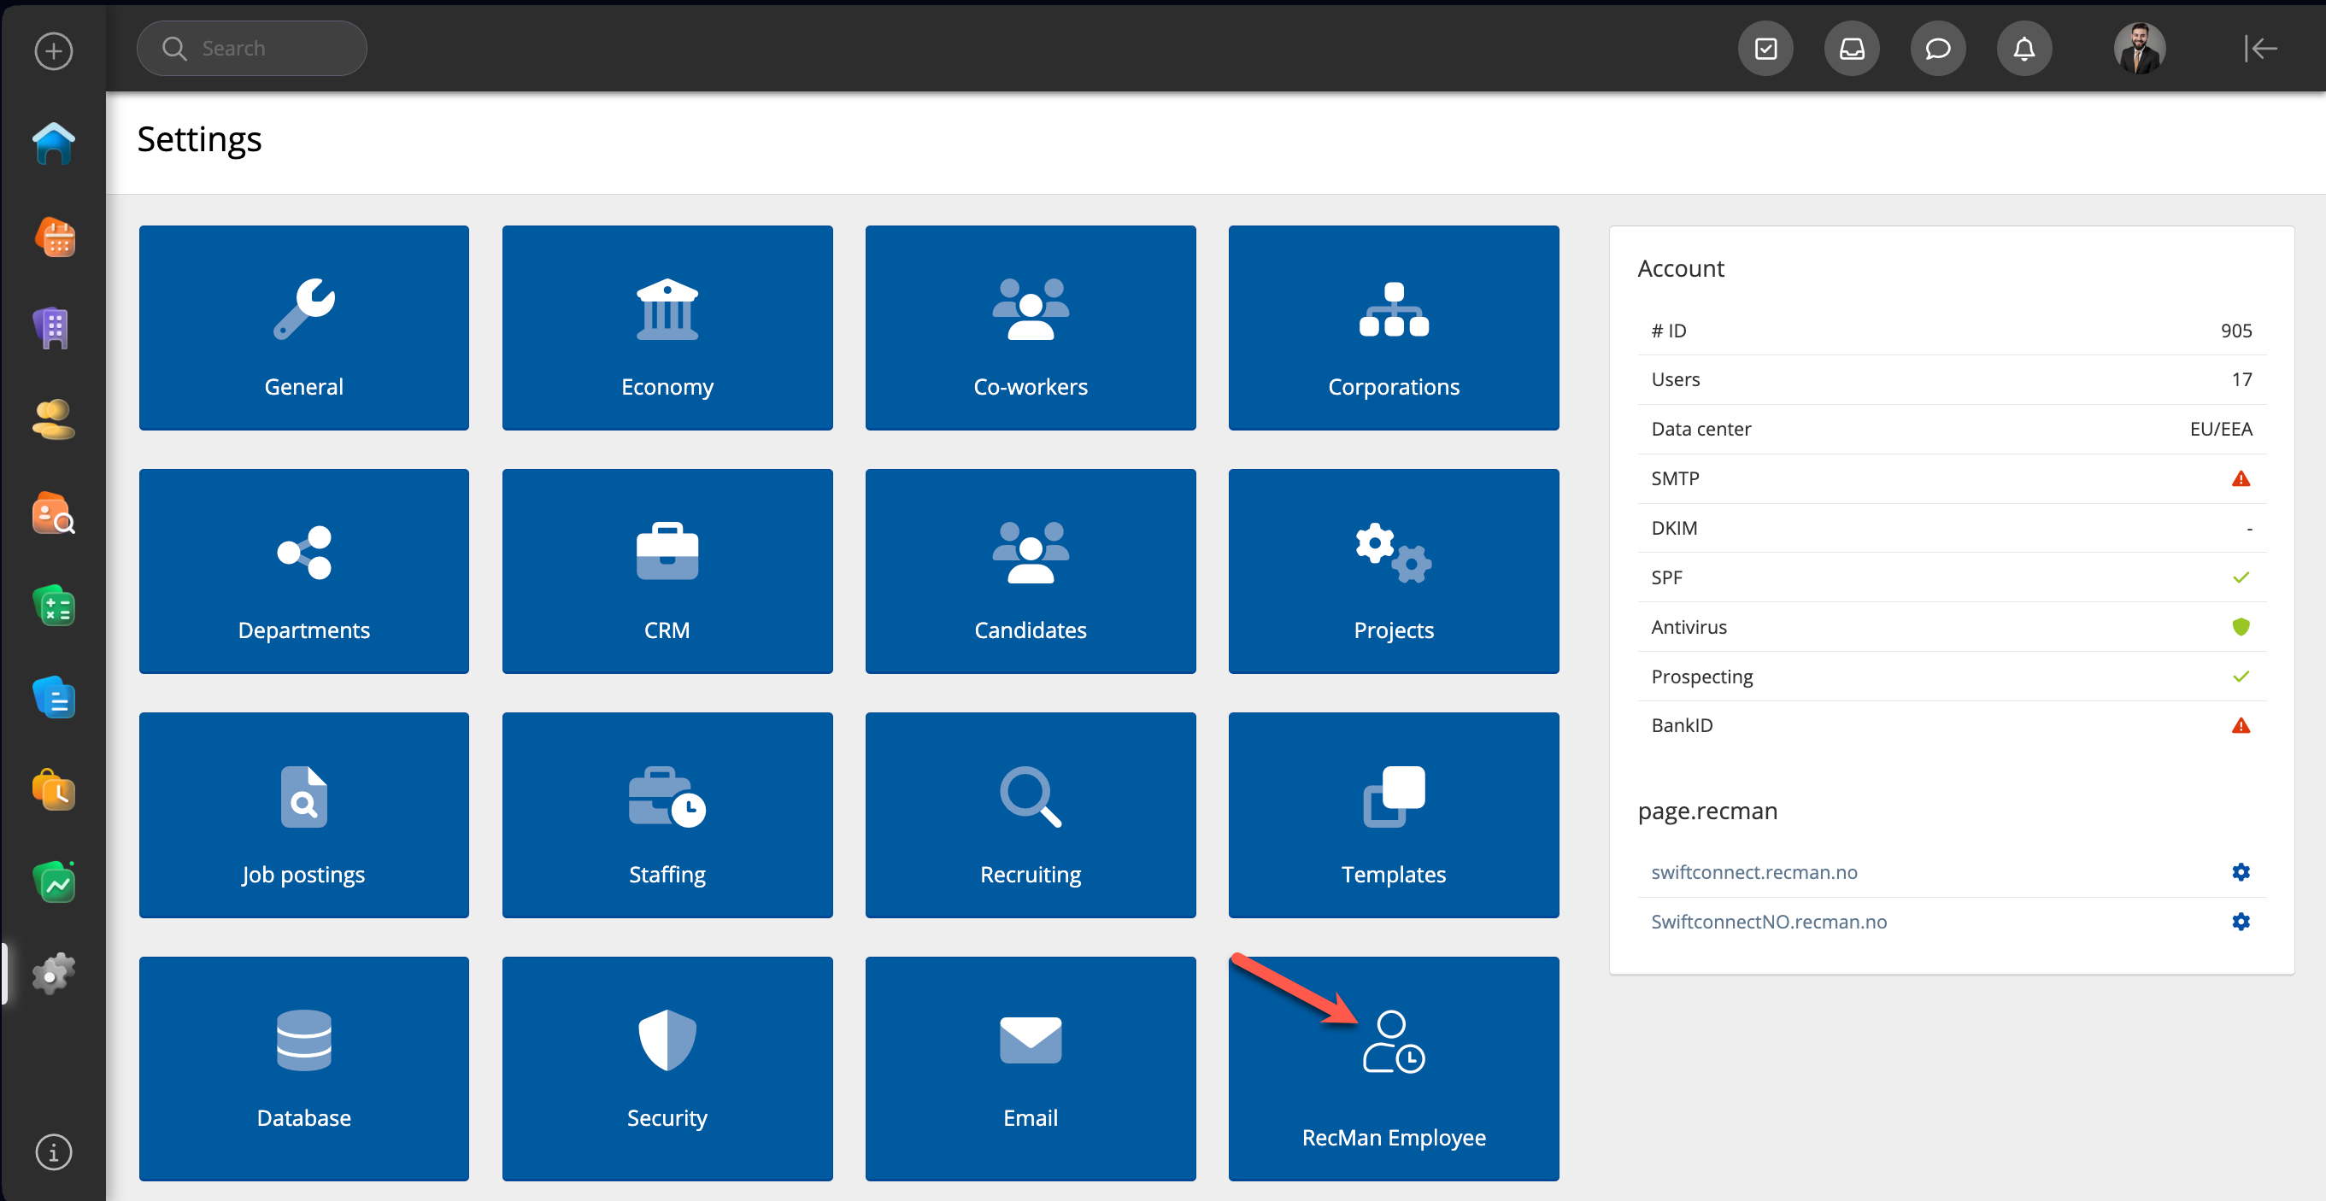Click the SMTP warning triangle
The height and width of the screenshot is (1201, 2326).
pos(2241,478)
